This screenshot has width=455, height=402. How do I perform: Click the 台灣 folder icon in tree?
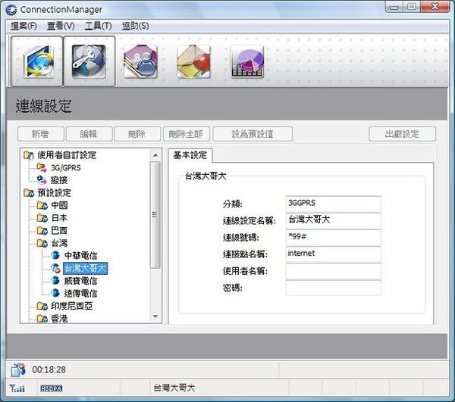pos(42,243)
